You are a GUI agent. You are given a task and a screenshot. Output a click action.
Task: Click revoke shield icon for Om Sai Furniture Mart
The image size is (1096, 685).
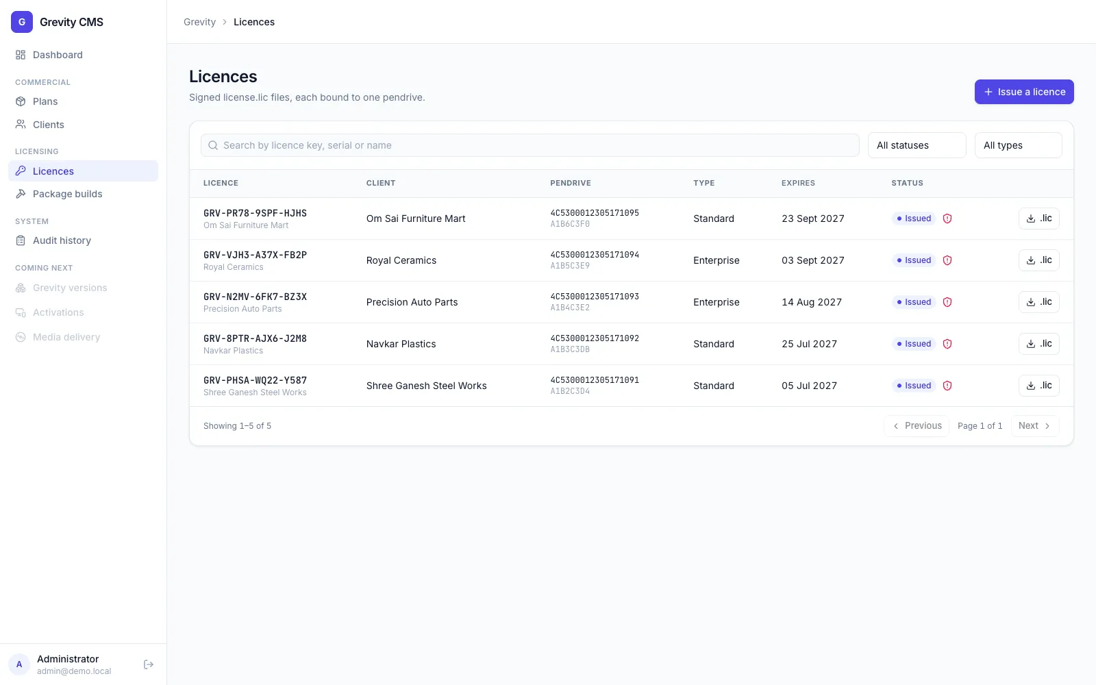coord(947,219)
